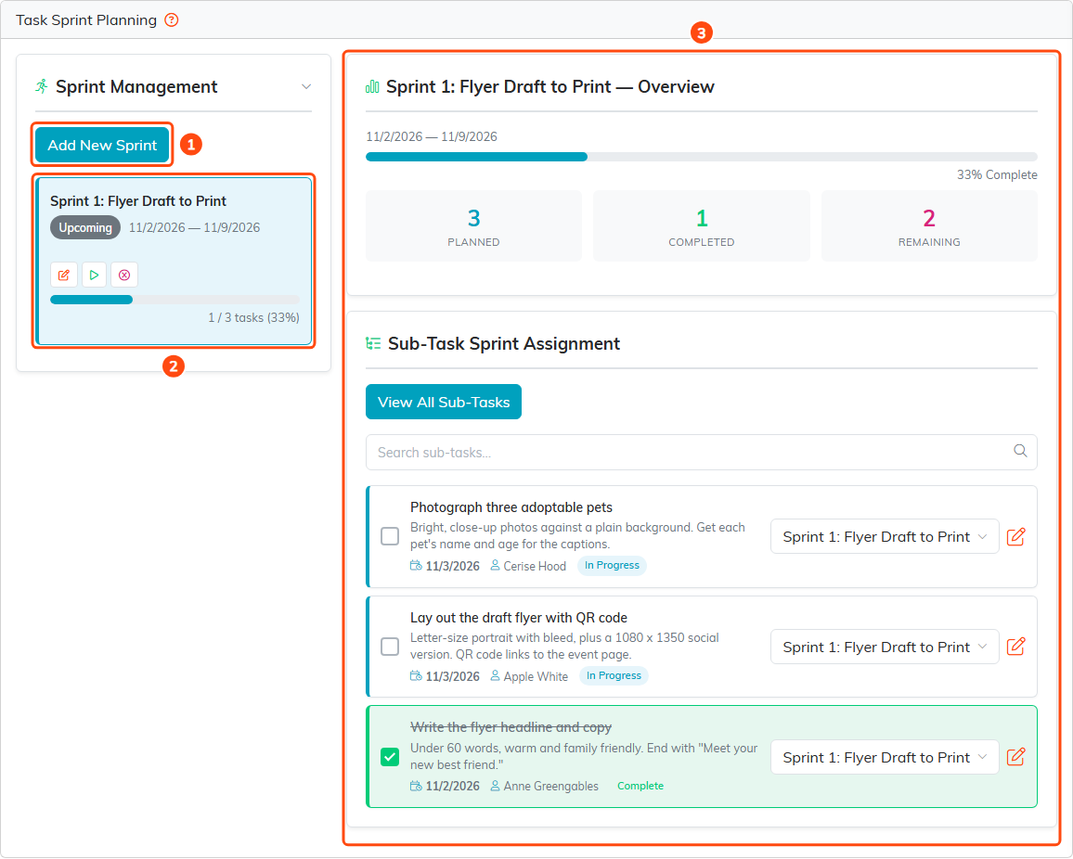Image resolution: width=1073 pixels, height=859 pixels.
Task: Collapse the Sprint Management panel chevron
Action: point(306,87)
